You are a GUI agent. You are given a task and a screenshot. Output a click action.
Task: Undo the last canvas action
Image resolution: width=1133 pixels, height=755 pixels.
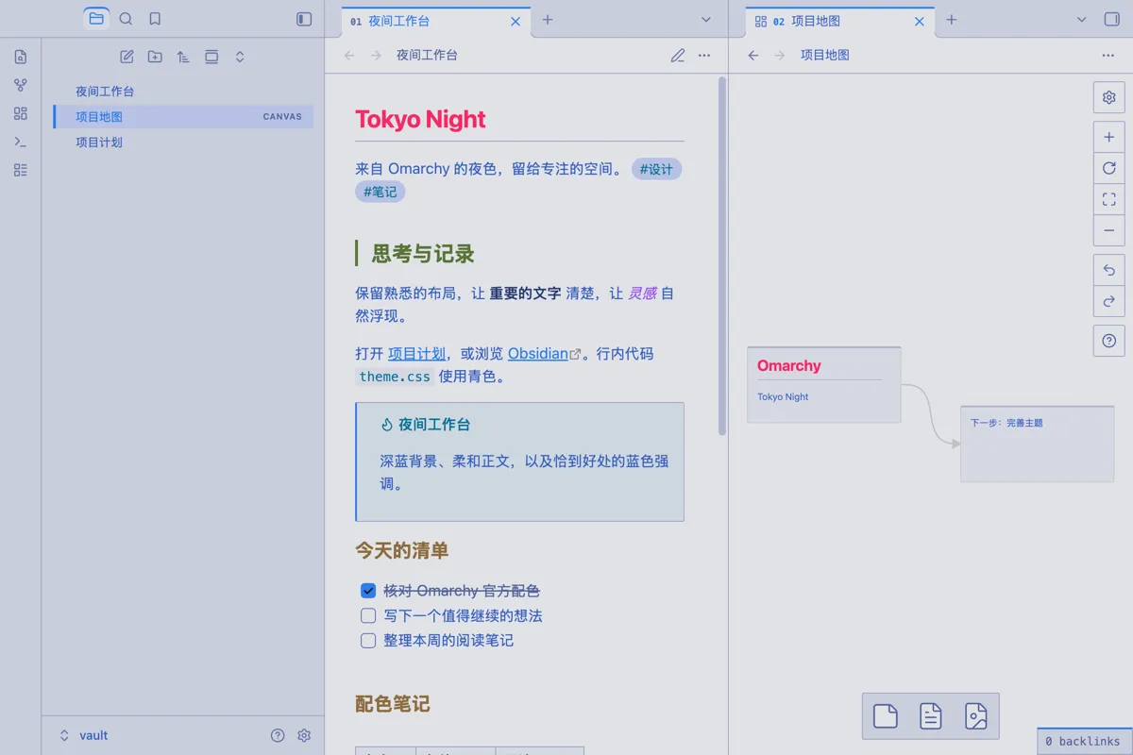(x=1109, y=270)
